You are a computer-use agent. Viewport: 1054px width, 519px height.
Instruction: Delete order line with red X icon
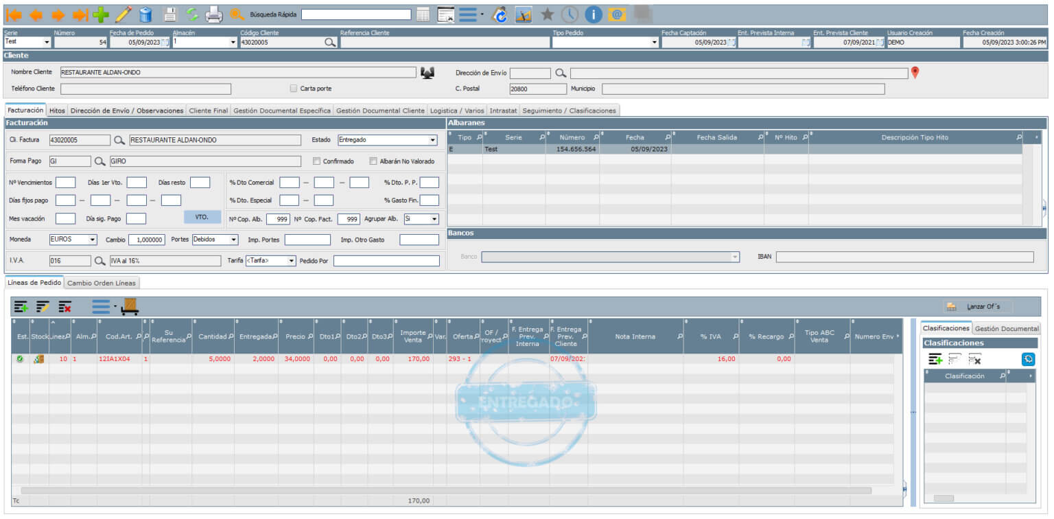coord(65,306)
